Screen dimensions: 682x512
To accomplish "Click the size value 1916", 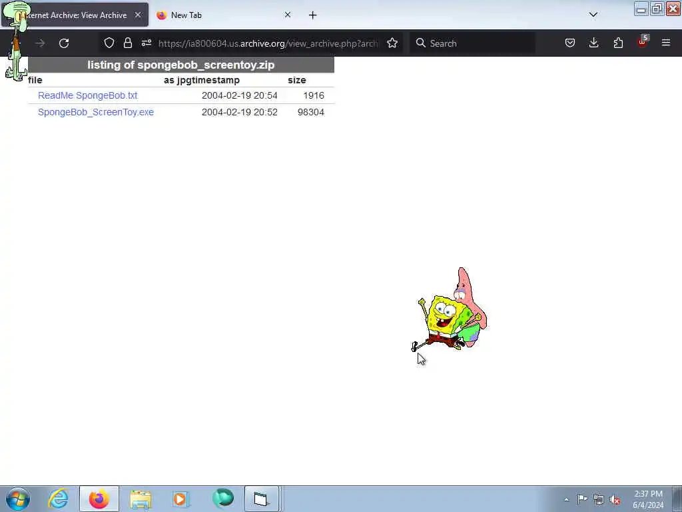I will click(x=314, y=95).
